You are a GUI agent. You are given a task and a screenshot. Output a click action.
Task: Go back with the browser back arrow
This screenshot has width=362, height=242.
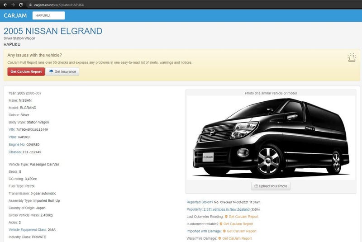[5, 5]
